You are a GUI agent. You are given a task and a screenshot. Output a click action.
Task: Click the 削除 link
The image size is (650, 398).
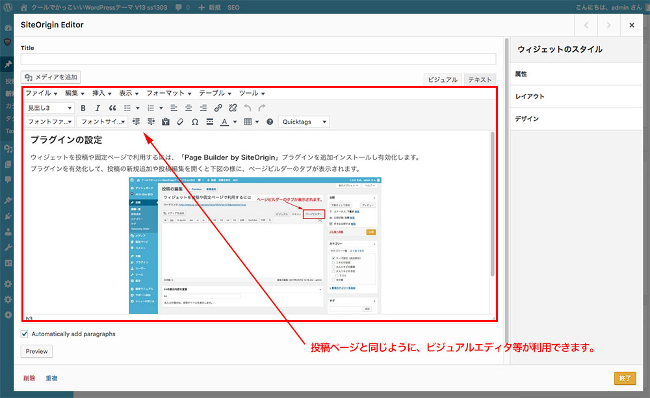pyautogui.click(x=29, y=378)
